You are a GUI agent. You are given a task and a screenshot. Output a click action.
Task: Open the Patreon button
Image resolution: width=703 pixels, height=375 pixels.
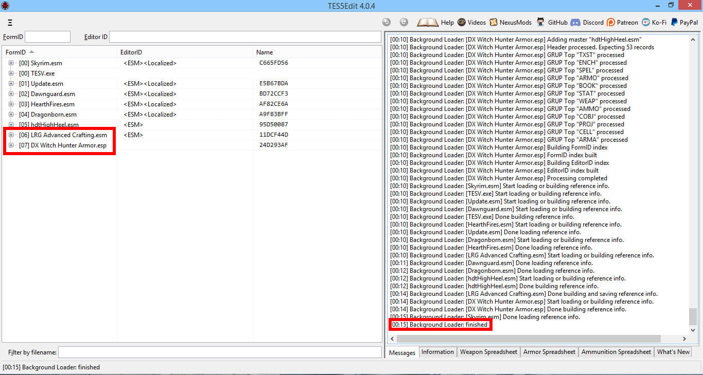pyautogui.click(x=622, y=22)
